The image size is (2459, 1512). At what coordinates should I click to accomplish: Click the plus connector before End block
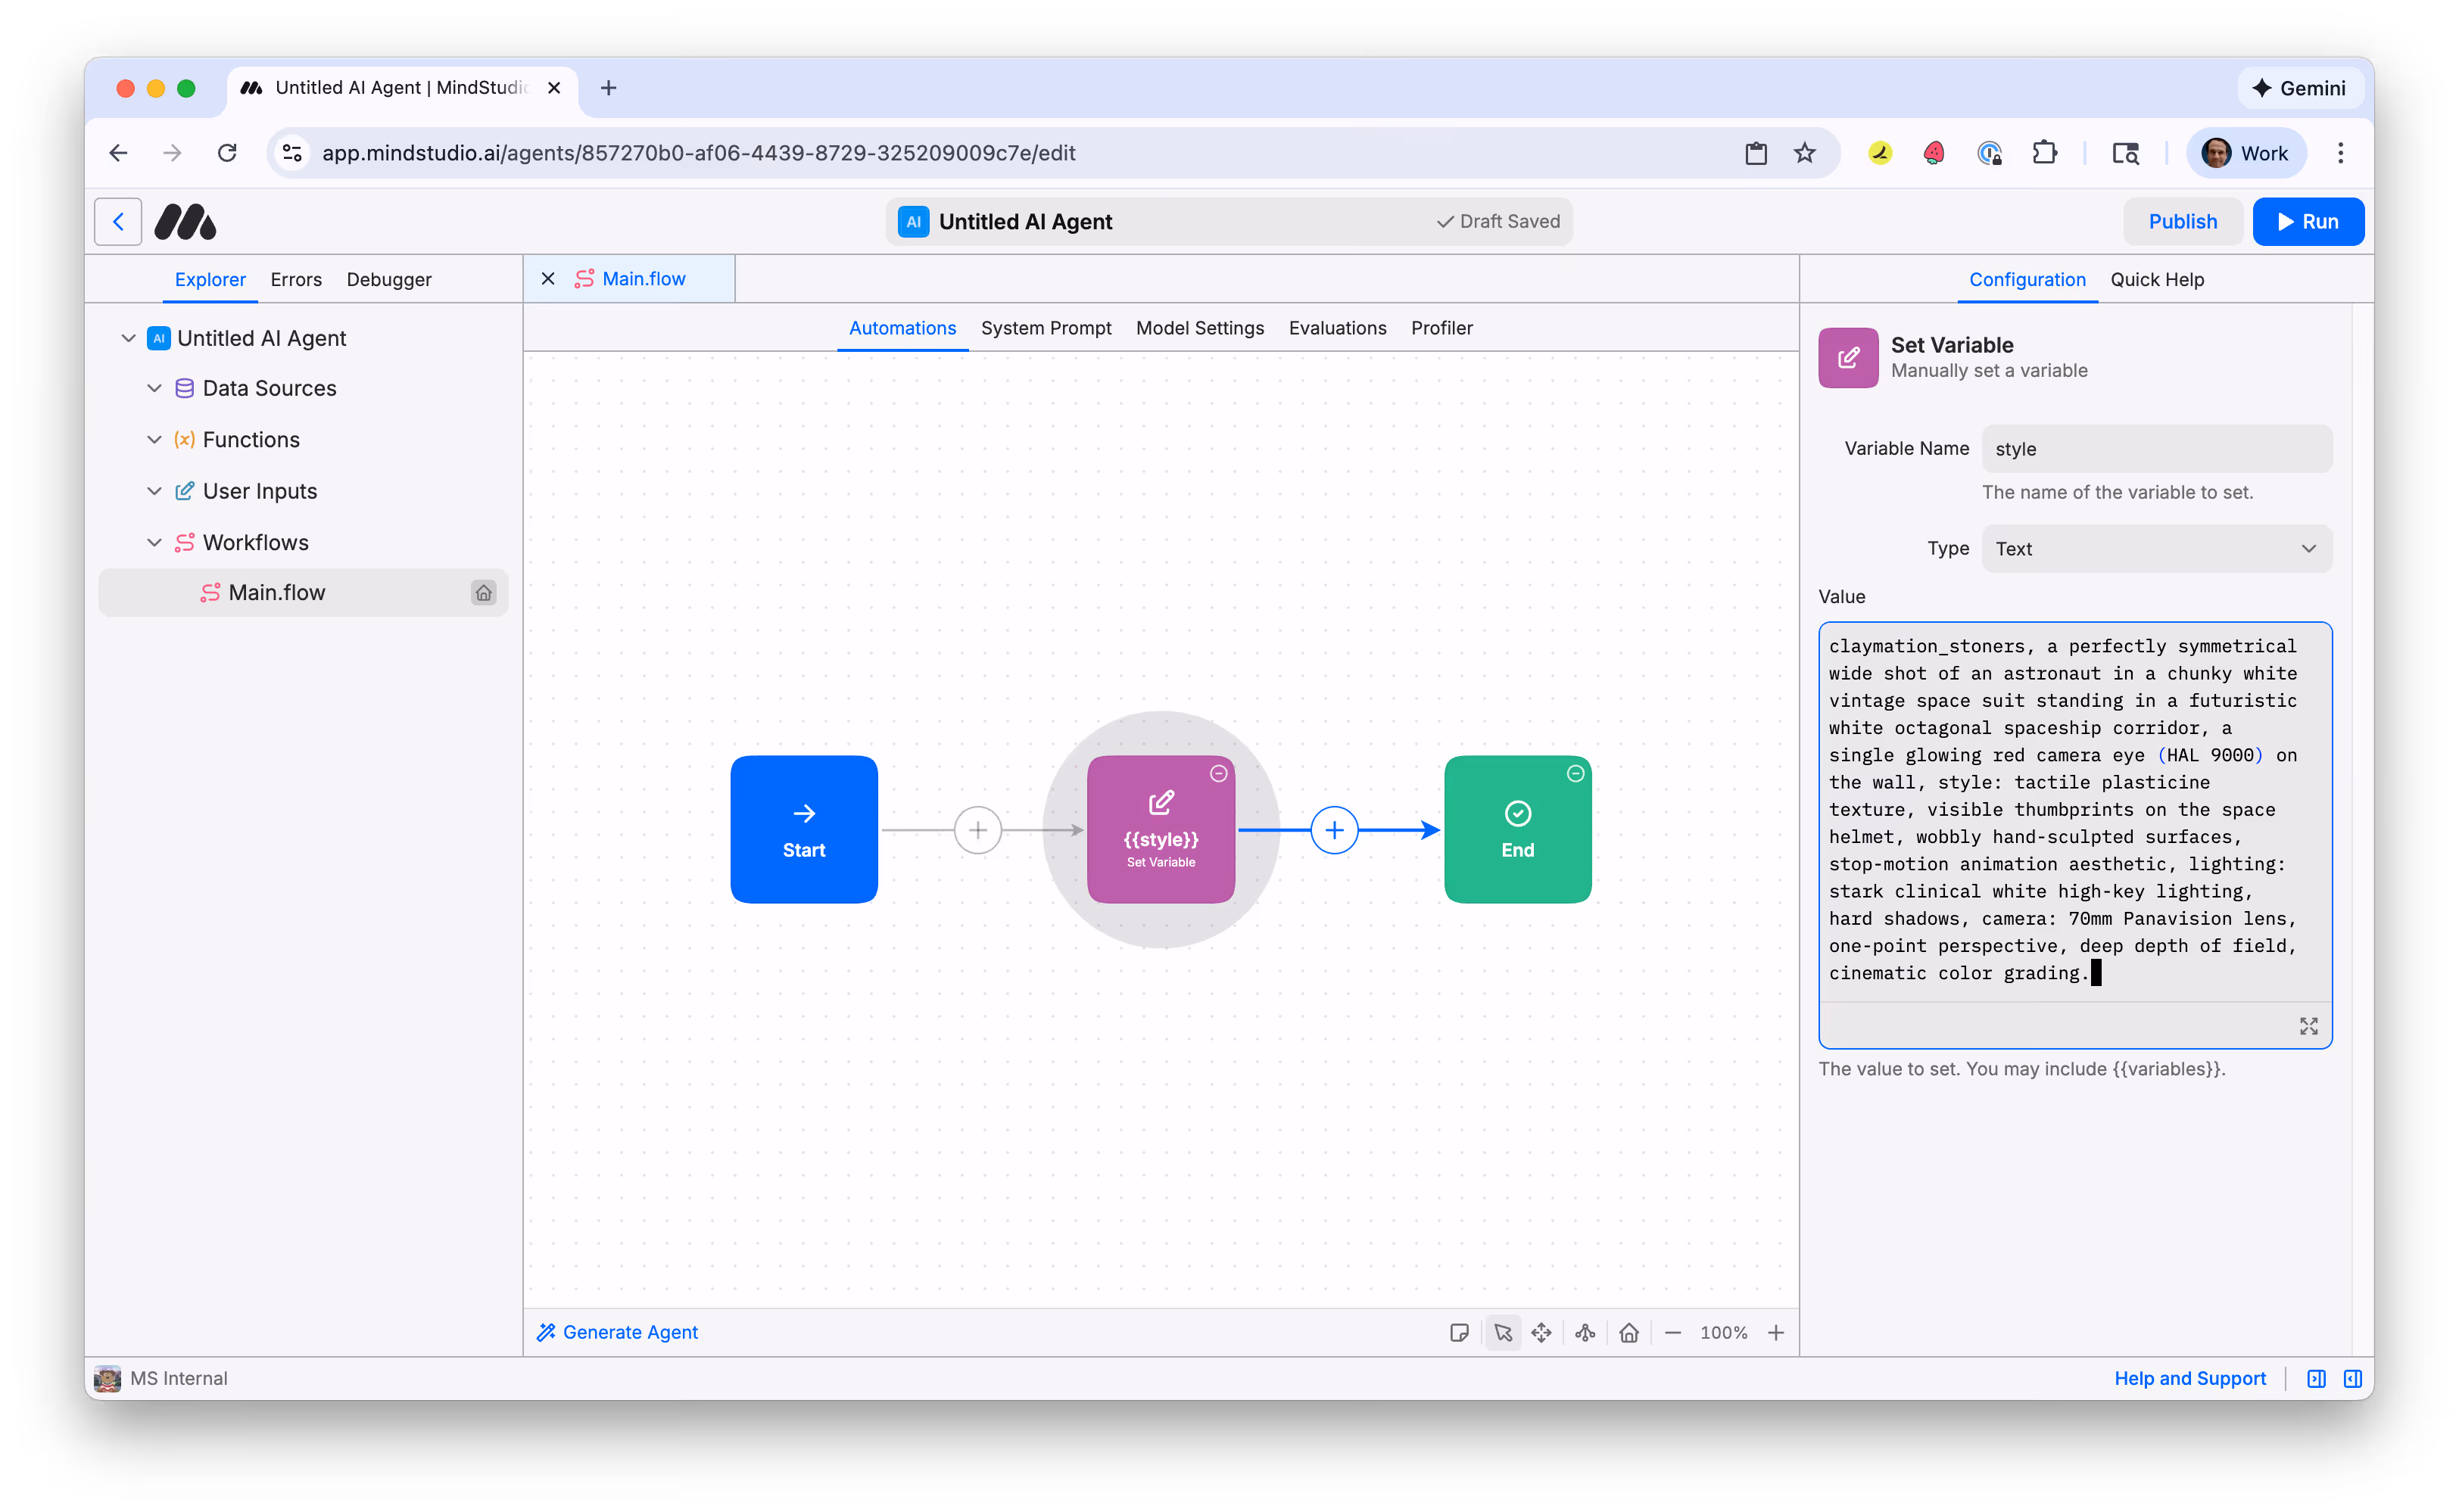(1333, 830)
